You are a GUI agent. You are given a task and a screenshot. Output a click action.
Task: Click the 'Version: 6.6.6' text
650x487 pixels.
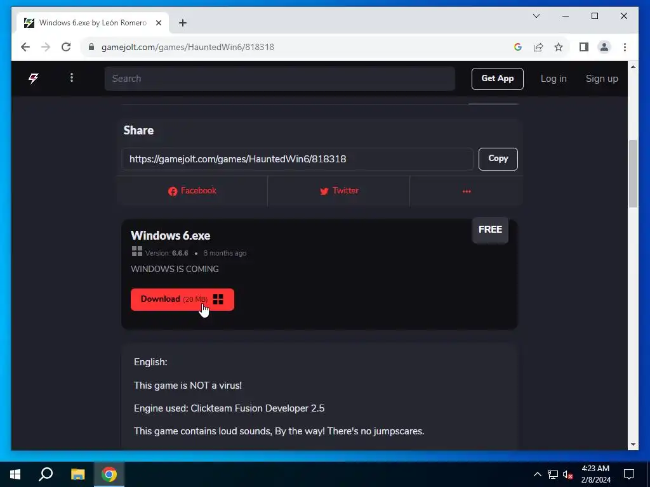(167, 253)
